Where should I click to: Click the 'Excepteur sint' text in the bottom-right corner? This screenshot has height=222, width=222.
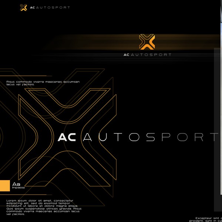point(206,219)
